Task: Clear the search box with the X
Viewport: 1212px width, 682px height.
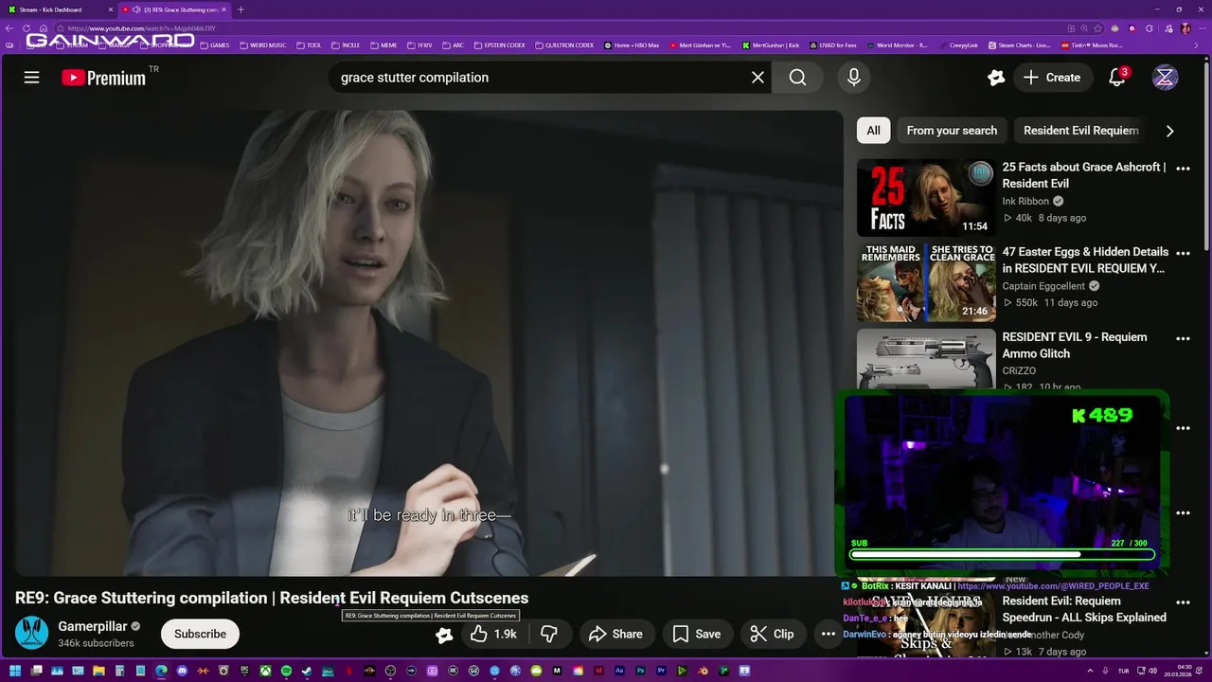Action: 757,78
